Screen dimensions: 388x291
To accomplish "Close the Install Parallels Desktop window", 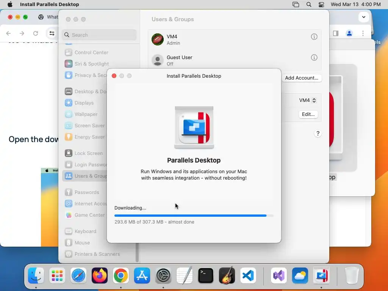I will [x=114, y=76].
